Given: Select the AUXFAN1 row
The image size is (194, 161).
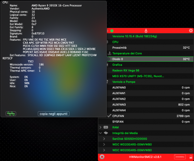Looking at the screenshot, I should pos(150,93).
